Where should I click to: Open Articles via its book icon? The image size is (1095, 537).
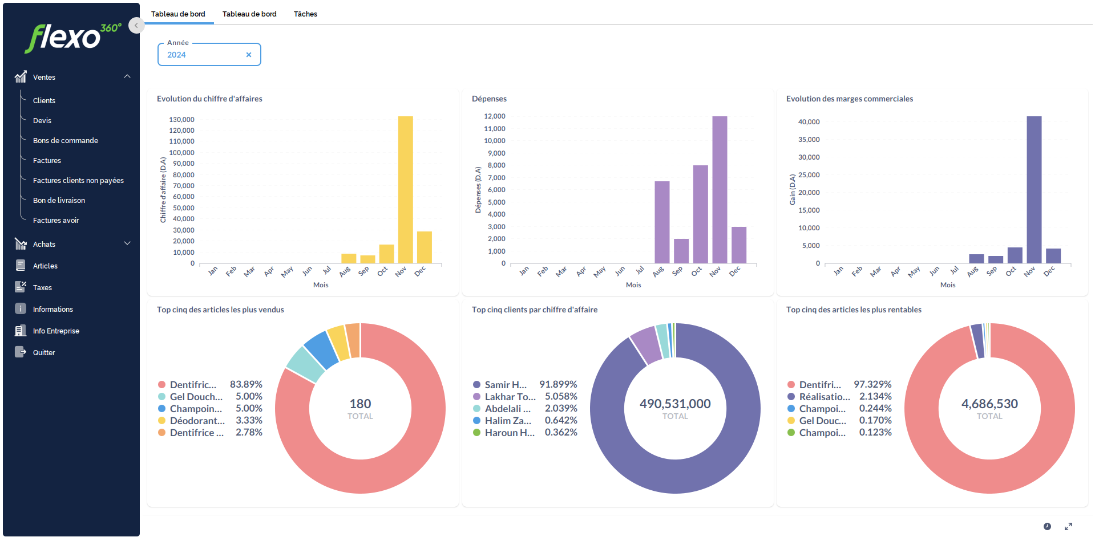pyautogui.click(x=21, y=266)
